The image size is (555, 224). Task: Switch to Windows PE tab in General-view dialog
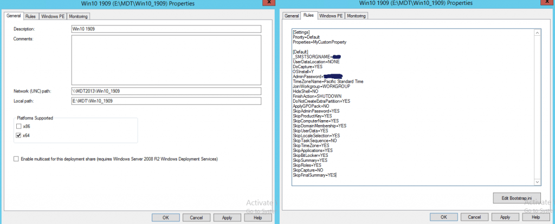(x=52, y=17)
